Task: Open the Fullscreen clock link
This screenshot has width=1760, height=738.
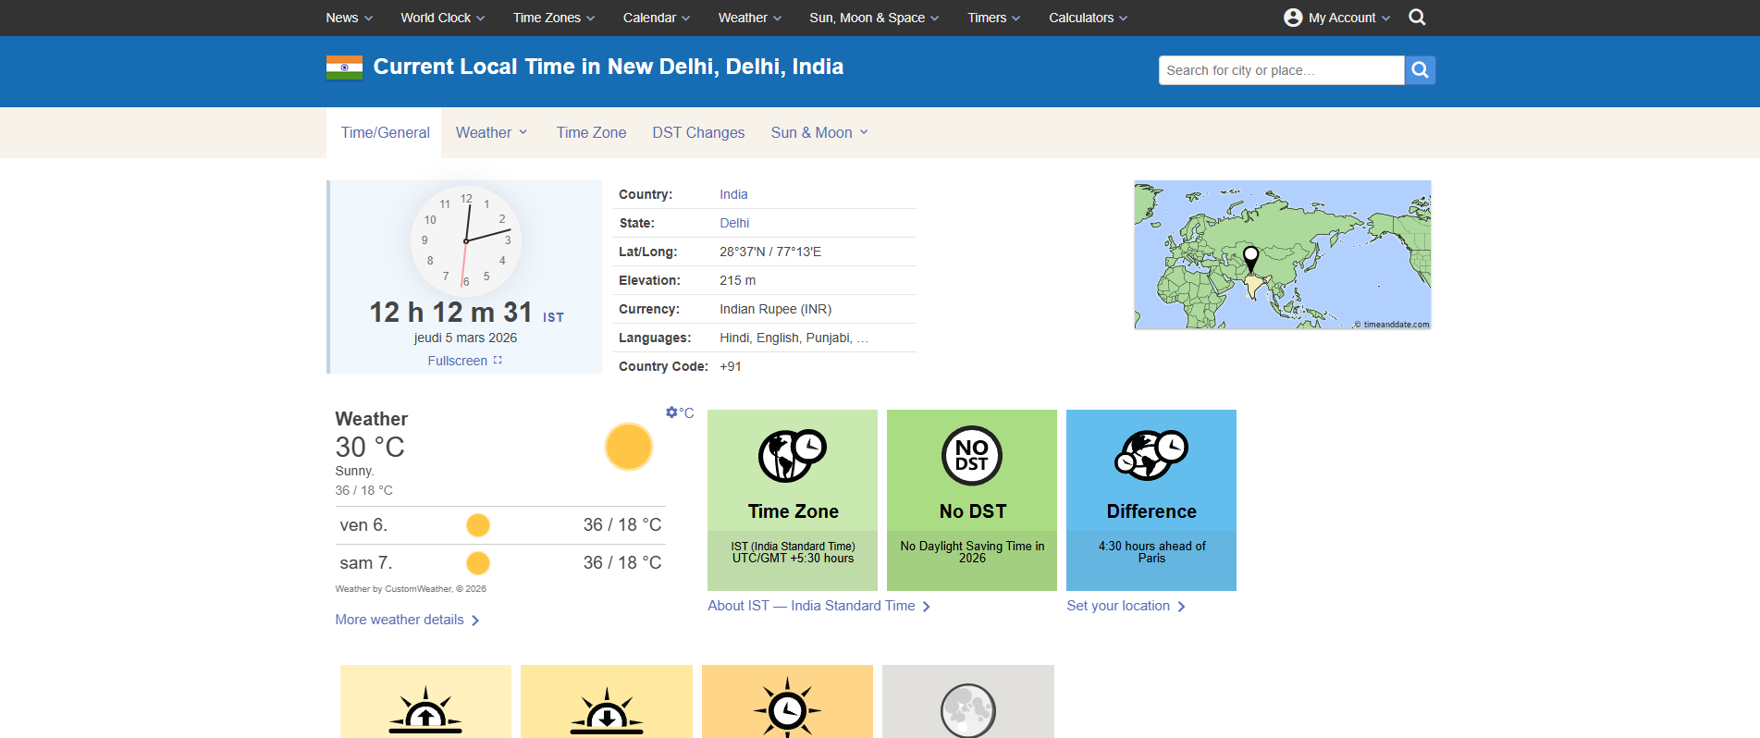Action: 464,361
